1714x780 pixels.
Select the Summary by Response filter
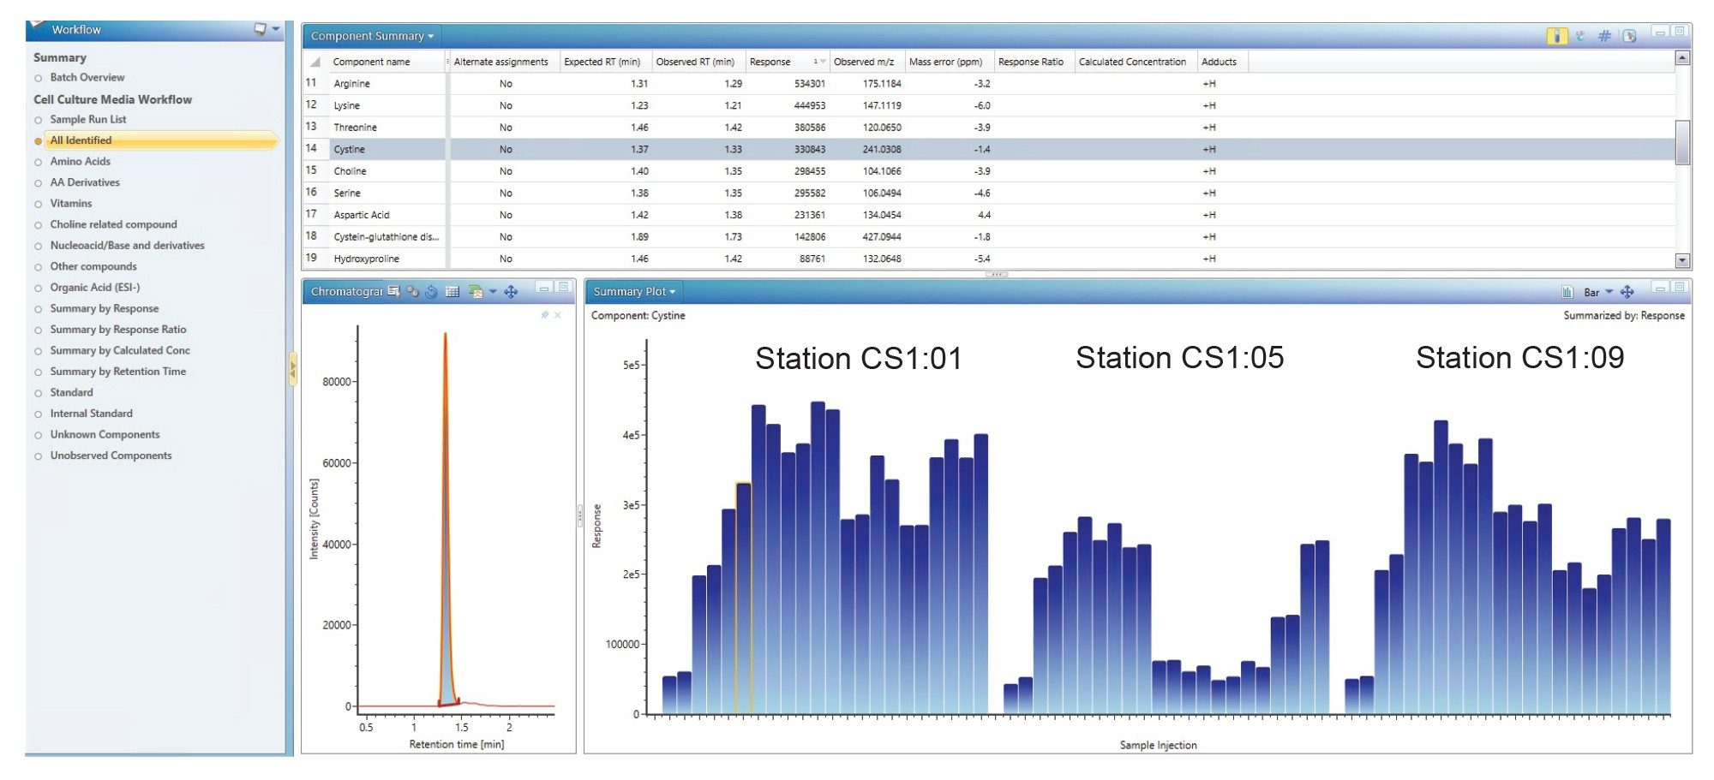[x=104, y=308]
